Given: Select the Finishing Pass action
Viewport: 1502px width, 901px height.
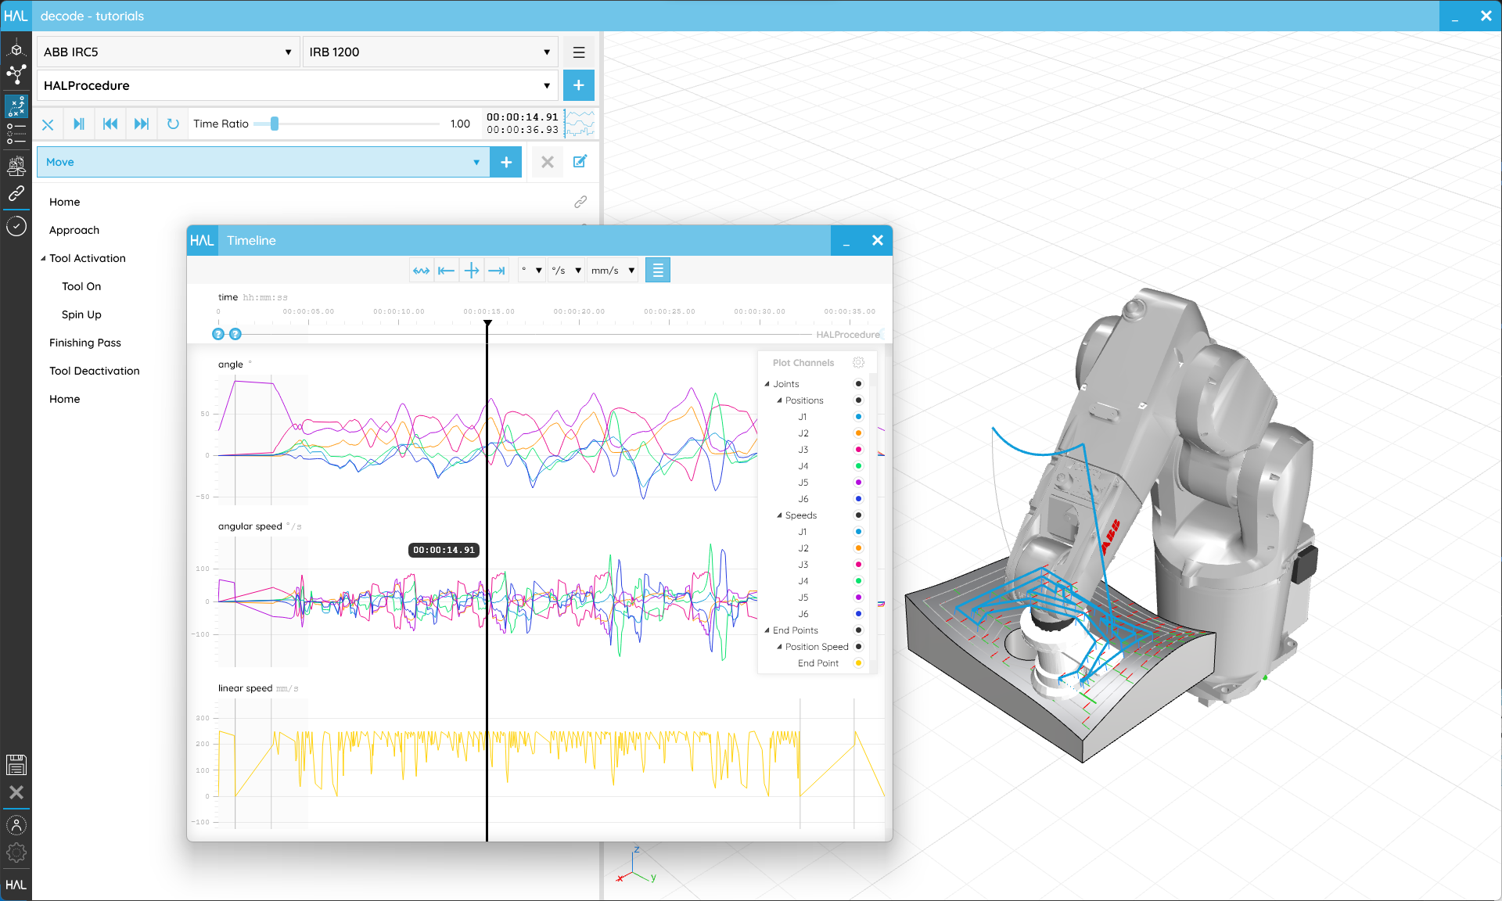Looking at the screenshot, I should (x=85, y=343).
